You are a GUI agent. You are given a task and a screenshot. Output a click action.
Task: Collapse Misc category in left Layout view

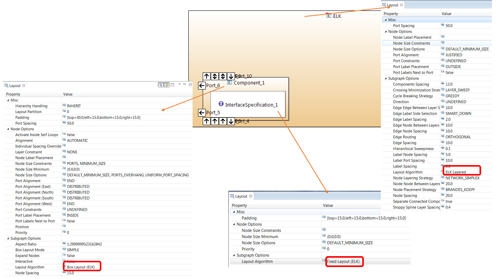coord(7,100)
